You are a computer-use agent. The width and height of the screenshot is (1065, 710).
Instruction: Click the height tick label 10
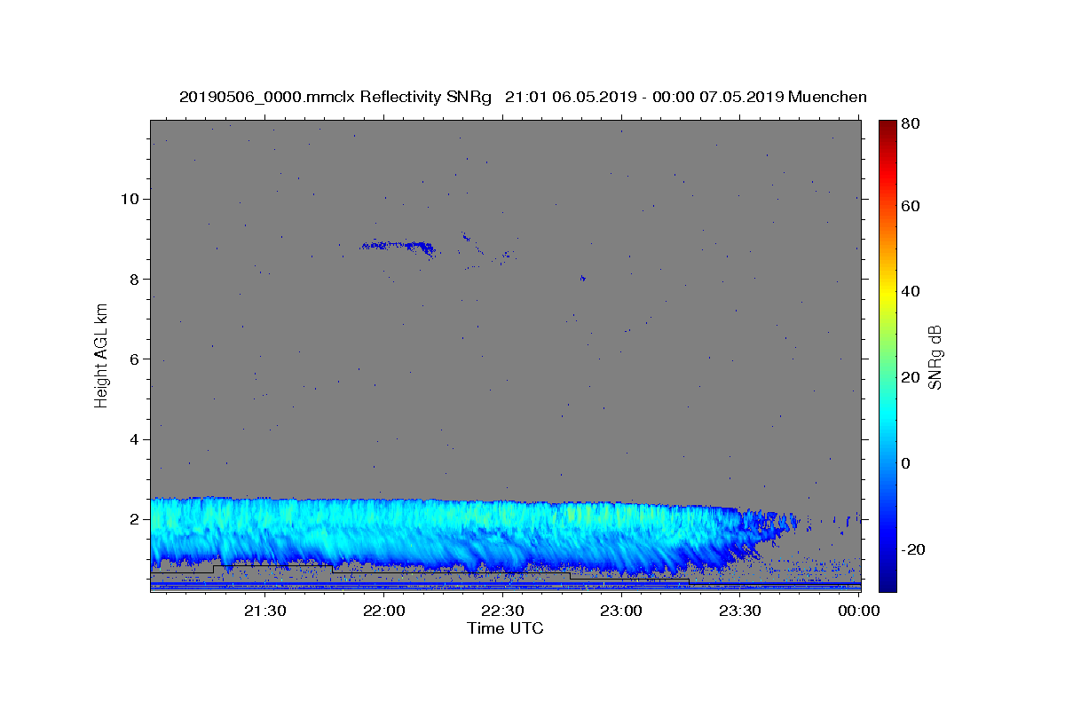coord(130,199)
